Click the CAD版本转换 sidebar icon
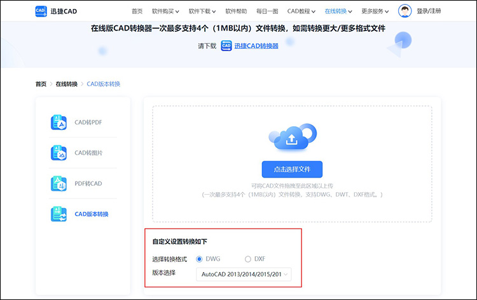 click(x=59, y=214)
